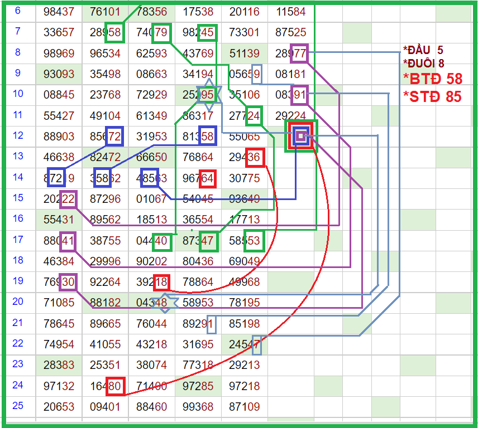Viewport: 478px width, 428px height.
Task: Select the red-boxed cell 16480
Action: click(x=106, y=386)
